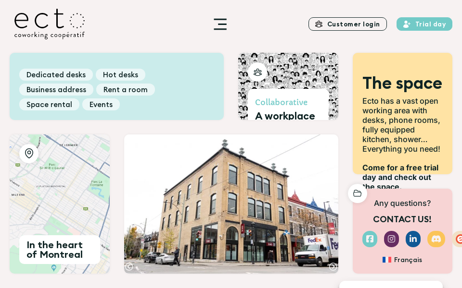This screenshot has height=288, width=462.
Task: Open Ecto's Instagram icon
Action: tap(391, 239)
